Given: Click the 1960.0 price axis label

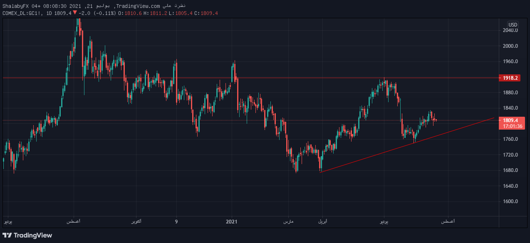Looking at the screenshot, I should point(510,61).
